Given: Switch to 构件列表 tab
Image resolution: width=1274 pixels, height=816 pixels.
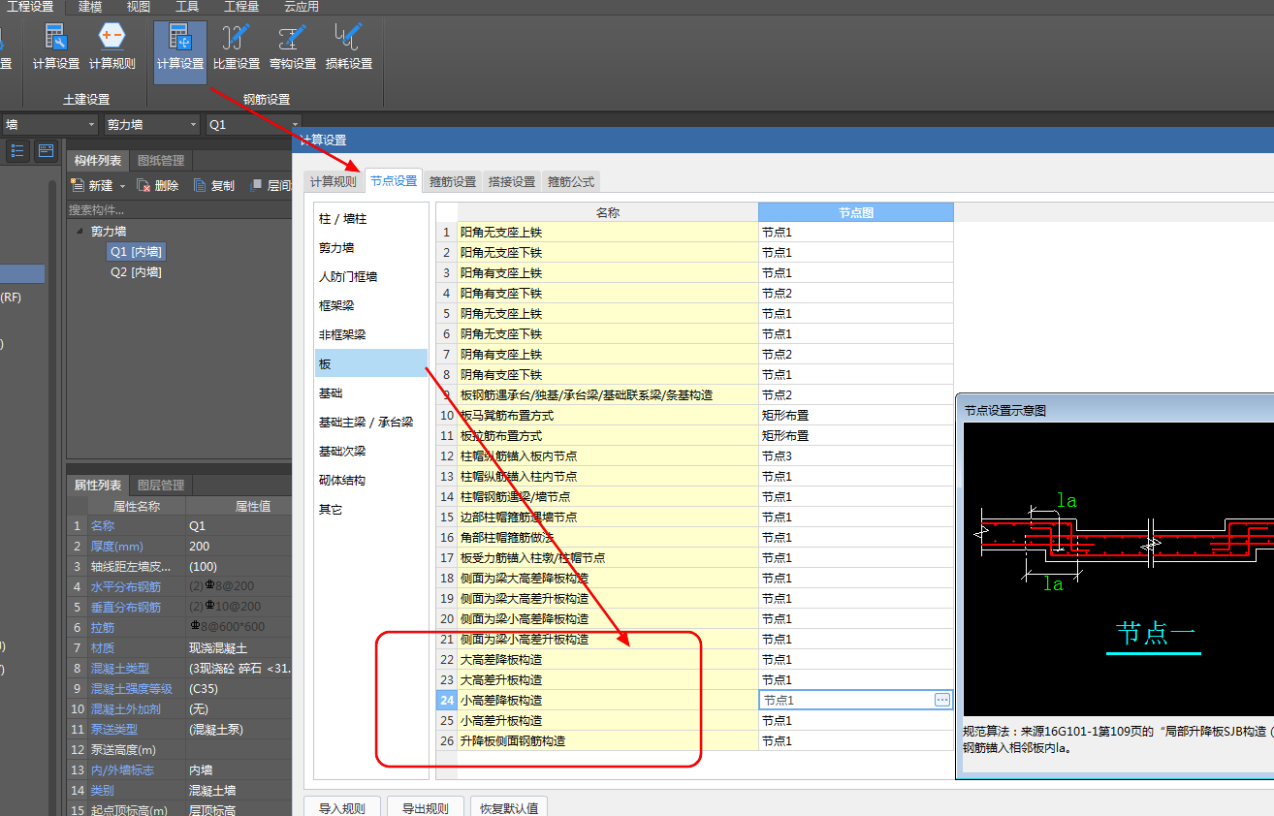Looking at the screenshot, I should click(x=98, y=160).
